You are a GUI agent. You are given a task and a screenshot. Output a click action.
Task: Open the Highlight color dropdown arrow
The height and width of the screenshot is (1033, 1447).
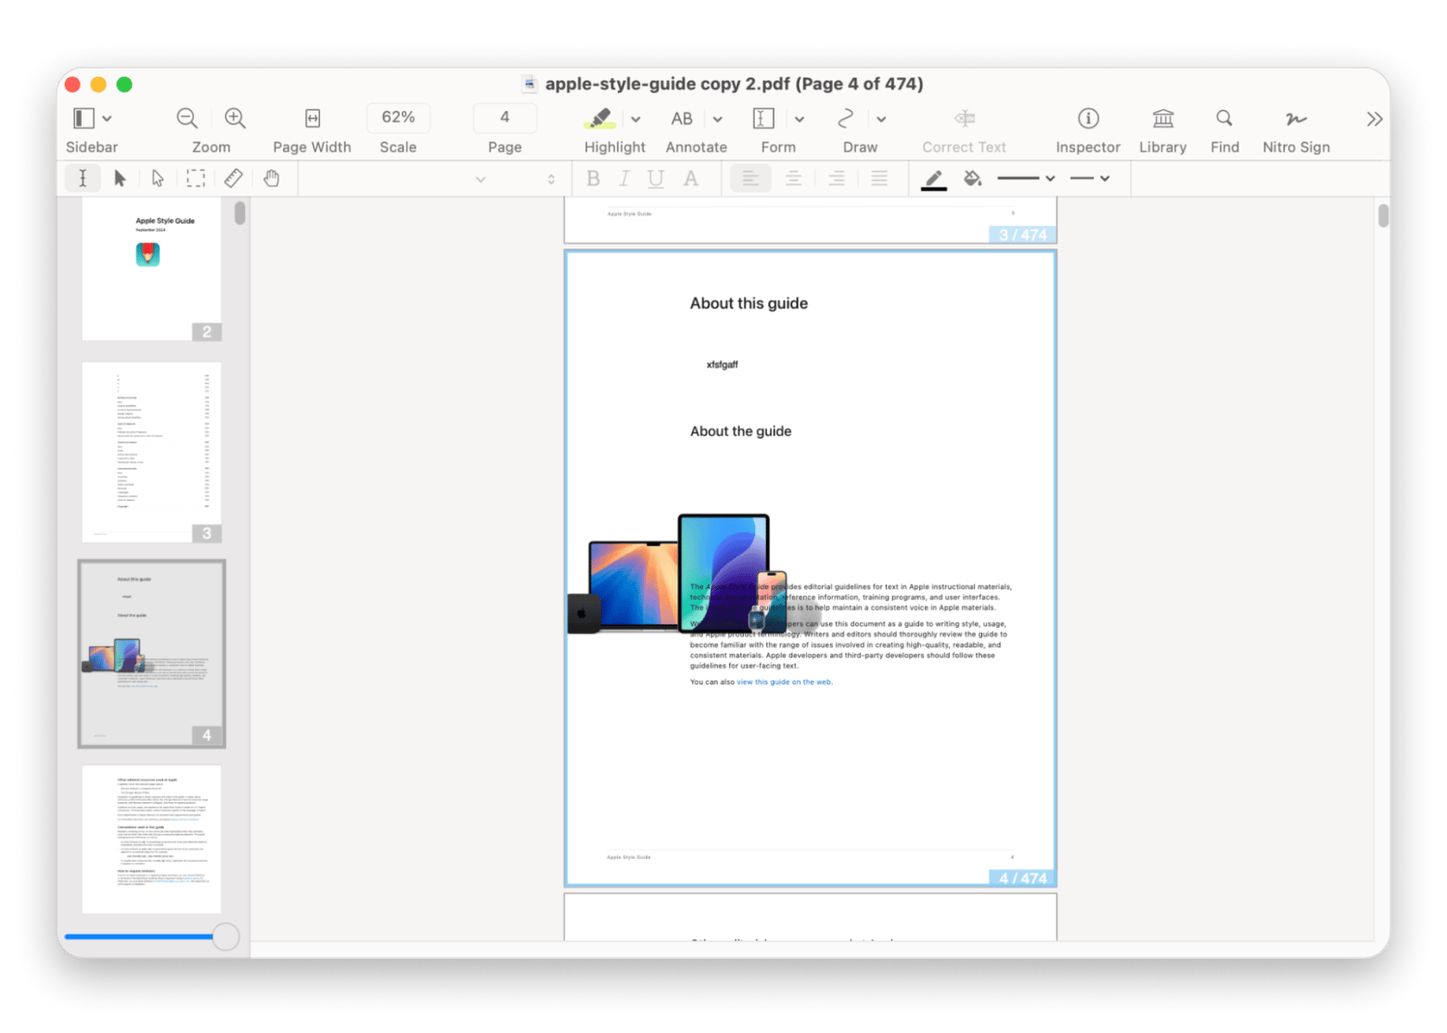(x=635, y=119)
